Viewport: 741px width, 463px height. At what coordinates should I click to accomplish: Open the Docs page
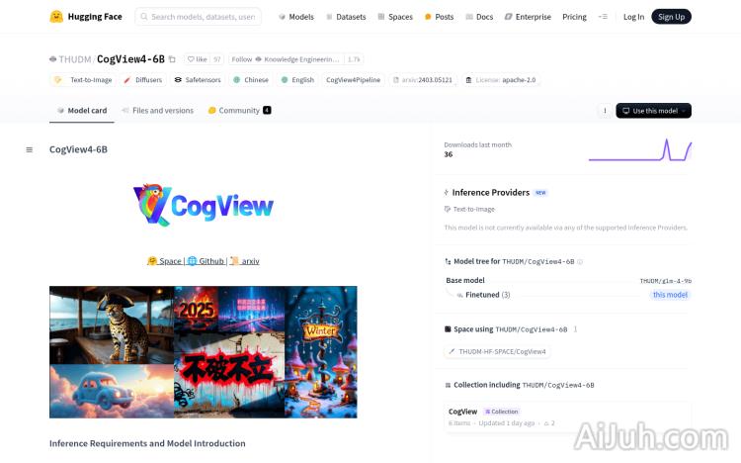click(479, 17)
